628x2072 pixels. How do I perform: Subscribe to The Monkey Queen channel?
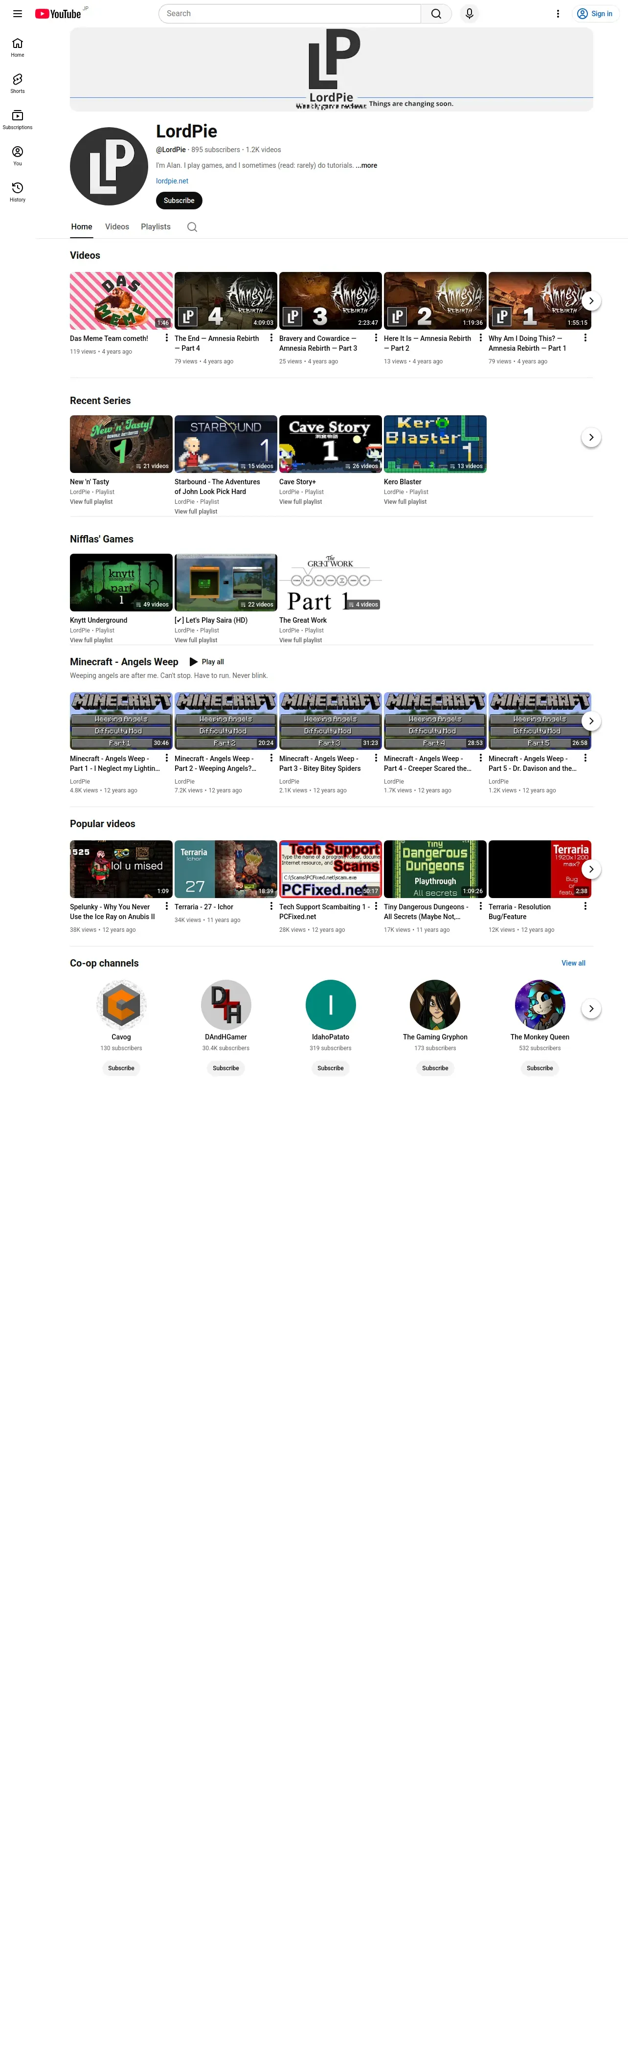pos(539,1068)
